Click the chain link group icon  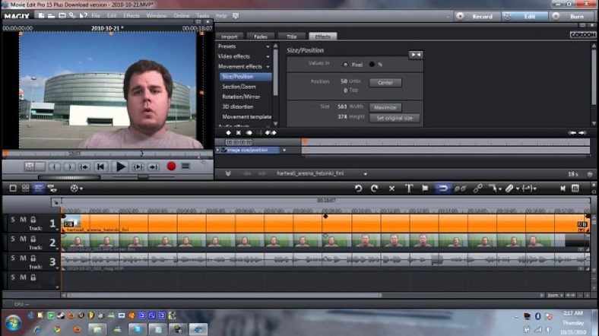coord(478,188)
